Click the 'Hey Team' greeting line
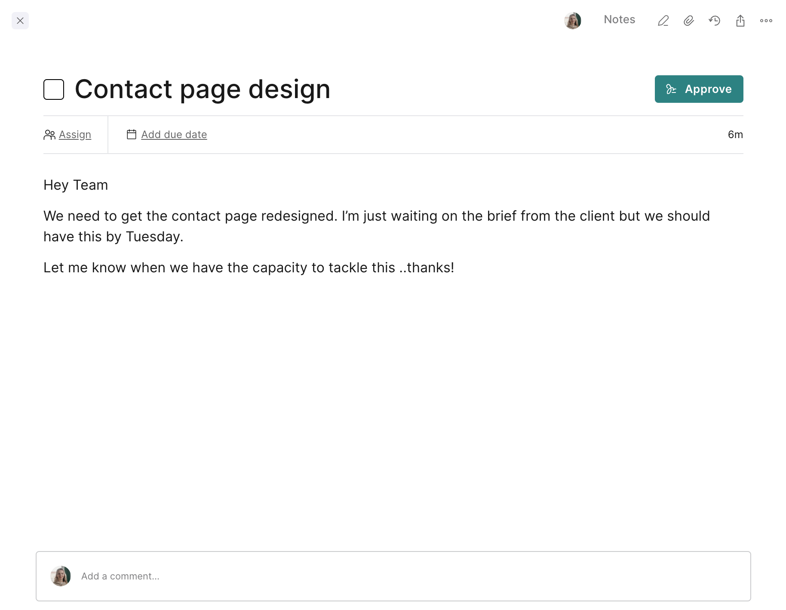Screen dimensions: 786x610 (x=76, y=185)
